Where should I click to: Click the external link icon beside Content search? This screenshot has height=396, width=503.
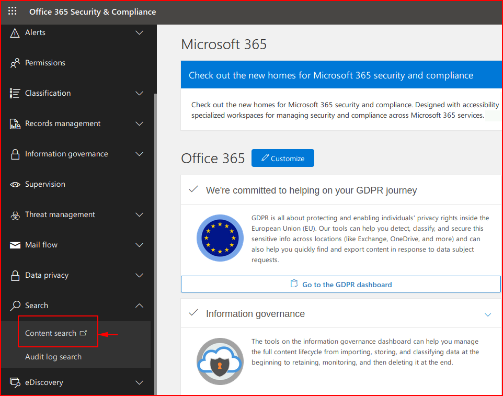coord(83,333)
